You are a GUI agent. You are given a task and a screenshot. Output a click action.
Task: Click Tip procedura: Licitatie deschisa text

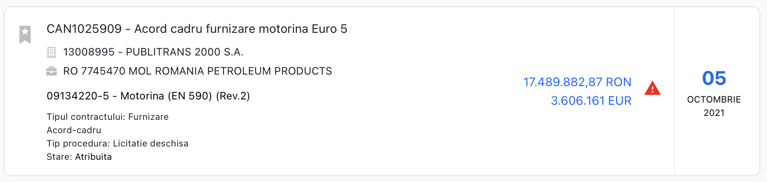pos(117,143)
